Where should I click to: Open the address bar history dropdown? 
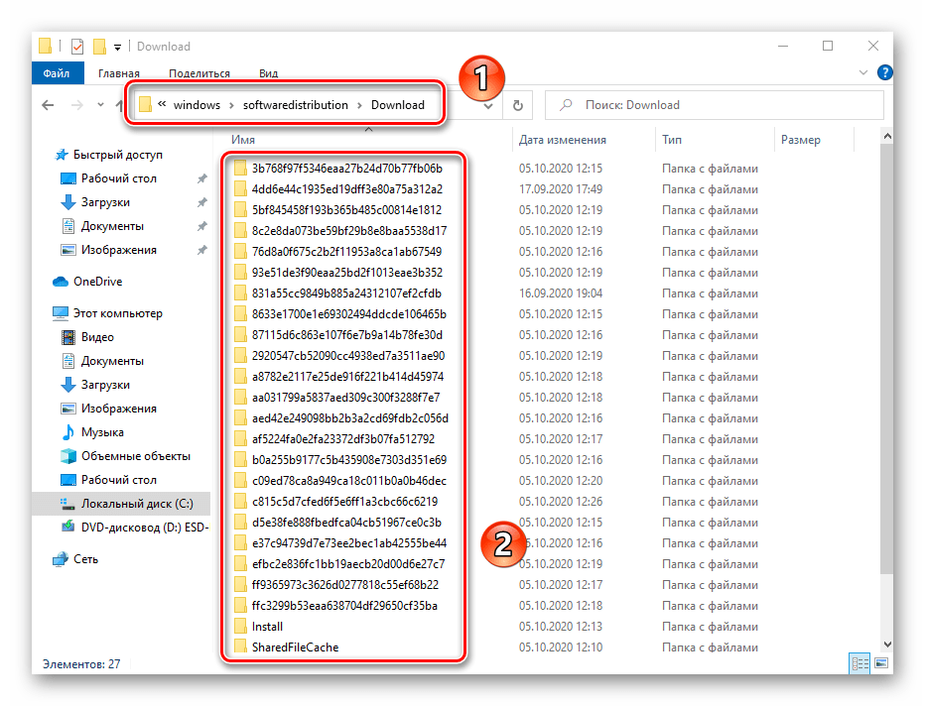pyautogui.click(x=487, y=105)
